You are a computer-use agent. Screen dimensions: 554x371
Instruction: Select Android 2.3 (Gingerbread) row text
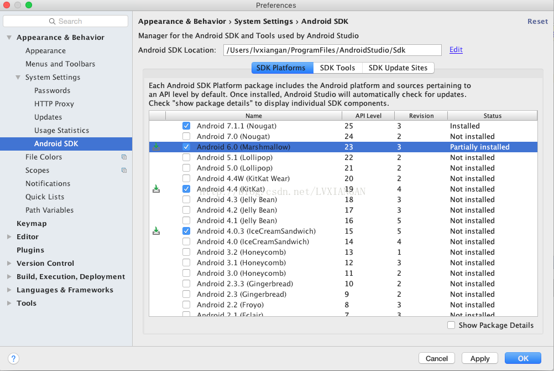tap(242, 294)
